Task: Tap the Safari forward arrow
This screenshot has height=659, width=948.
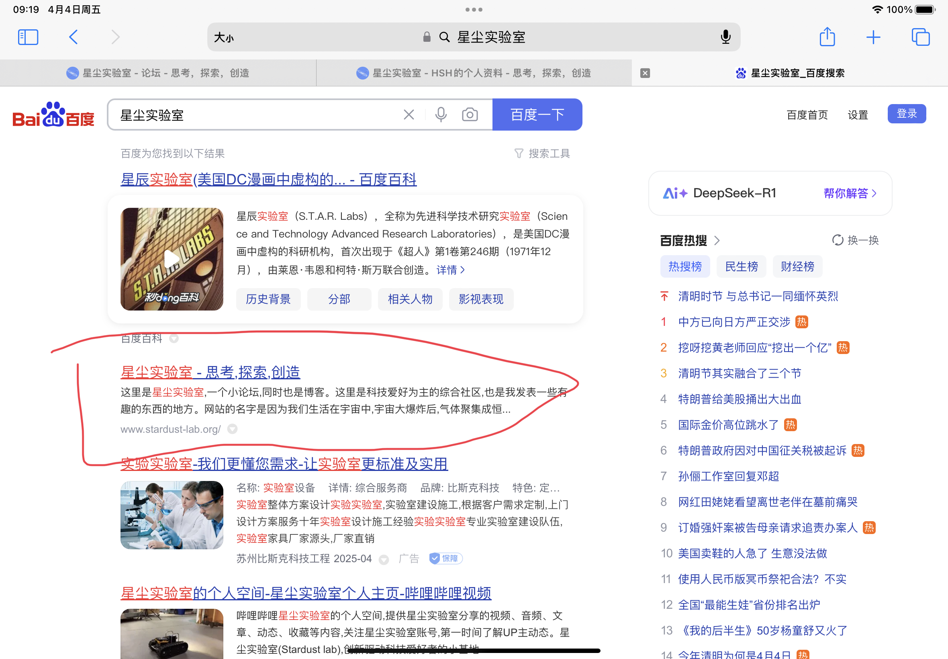Action: tap(116, 37)
